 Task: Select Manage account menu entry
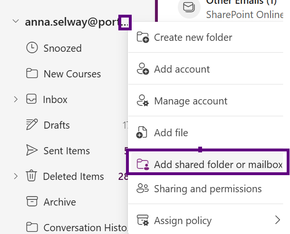(190, 101)
